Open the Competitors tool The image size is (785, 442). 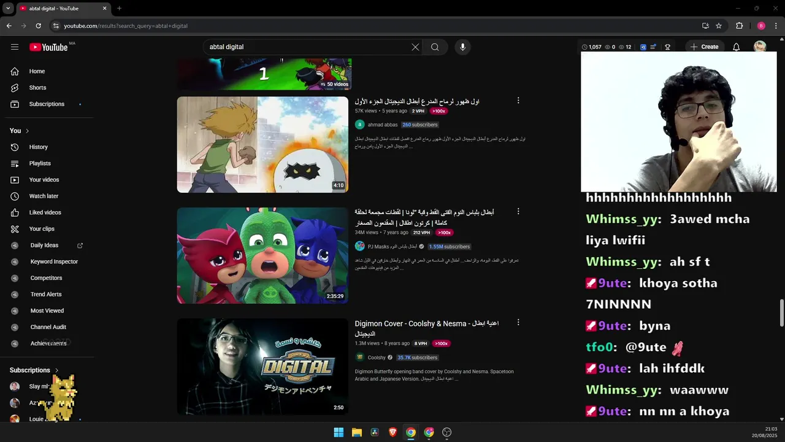(47, 278)
